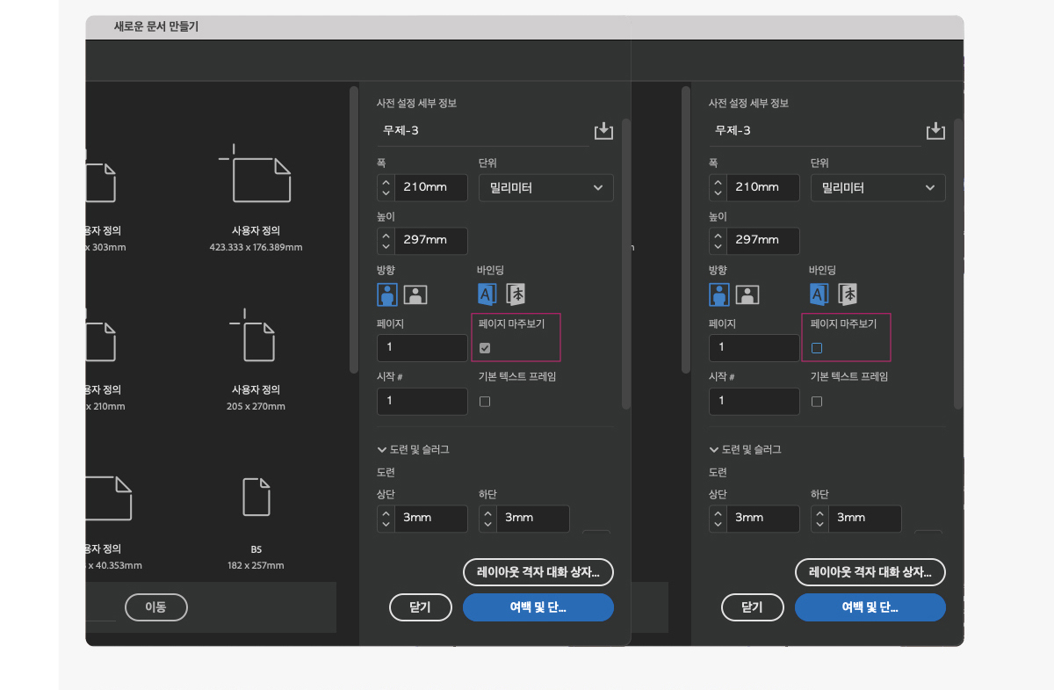
Task: Select landscape orientation in the left dialog
Action: (x=415, y=294)
